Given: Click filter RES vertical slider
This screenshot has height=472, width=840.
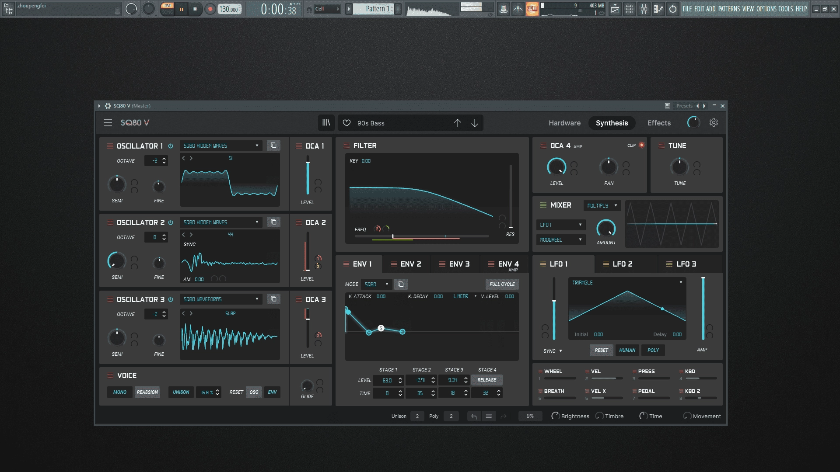Looking at the screenshot, I should (x=511, y=197).
